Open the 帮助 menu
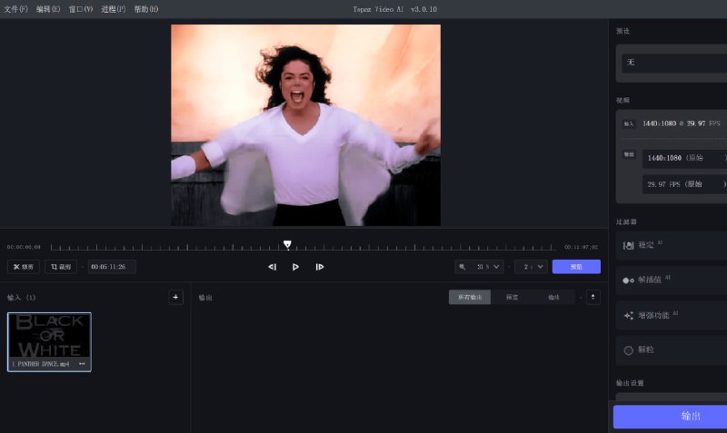727x433 pixels. coord(145,9)
